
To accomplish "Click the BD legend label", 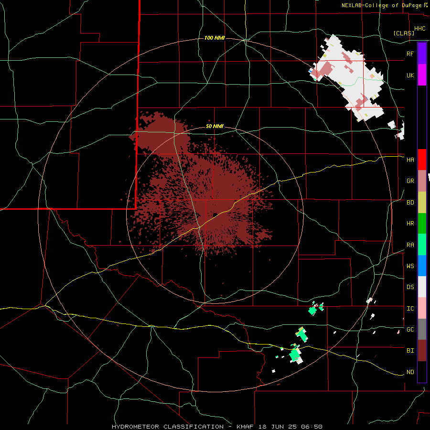I will (x=410, y=203).
